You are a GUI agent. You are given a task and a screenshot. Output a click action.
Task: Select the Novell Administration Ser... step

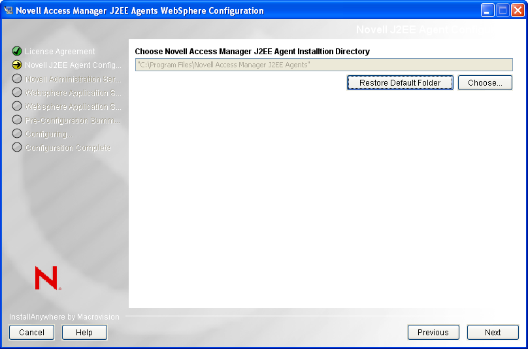[x=73, y=79]
